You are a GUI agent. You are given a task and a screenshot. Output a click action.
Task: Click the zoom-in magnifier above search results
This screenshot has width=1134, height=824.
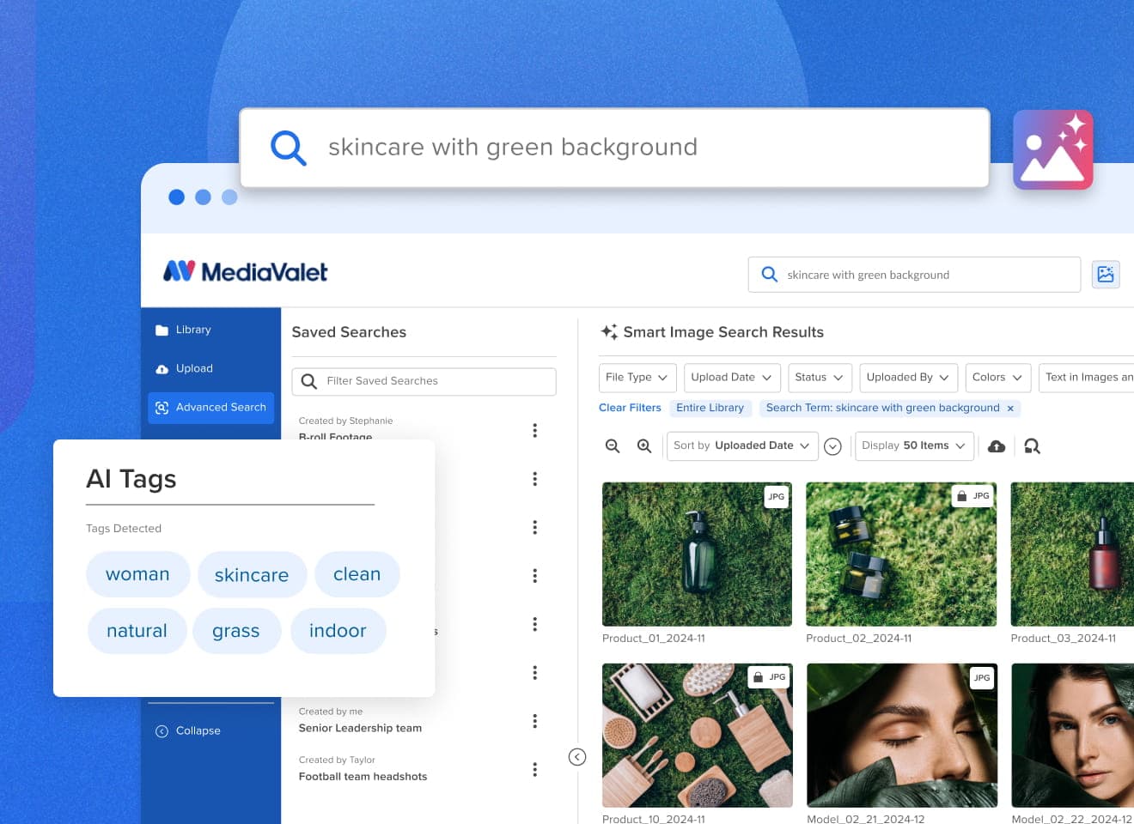coord(644,445)
